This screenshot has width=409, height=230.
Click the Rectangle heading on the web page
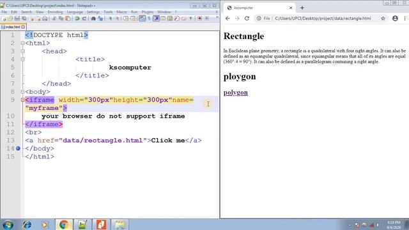243,36
